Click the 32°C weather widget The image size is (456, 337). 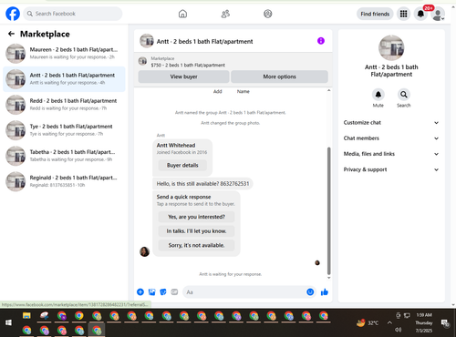tap(368, 322)
